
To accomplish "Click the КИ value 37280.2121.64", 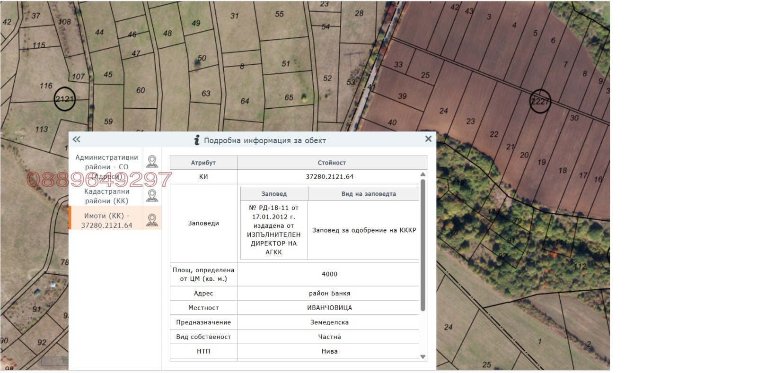I will click(329, 177).
